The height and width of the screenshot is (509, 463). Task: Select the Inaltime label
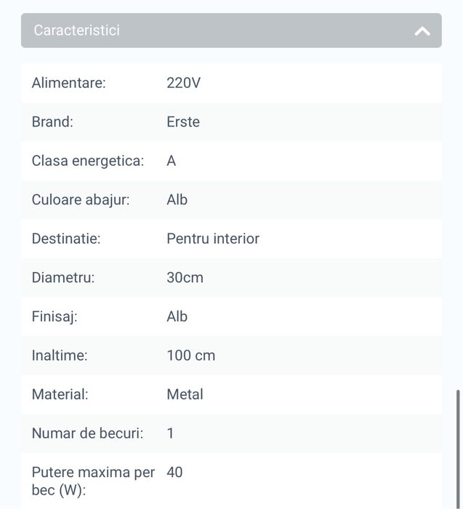tap(60, 356)
